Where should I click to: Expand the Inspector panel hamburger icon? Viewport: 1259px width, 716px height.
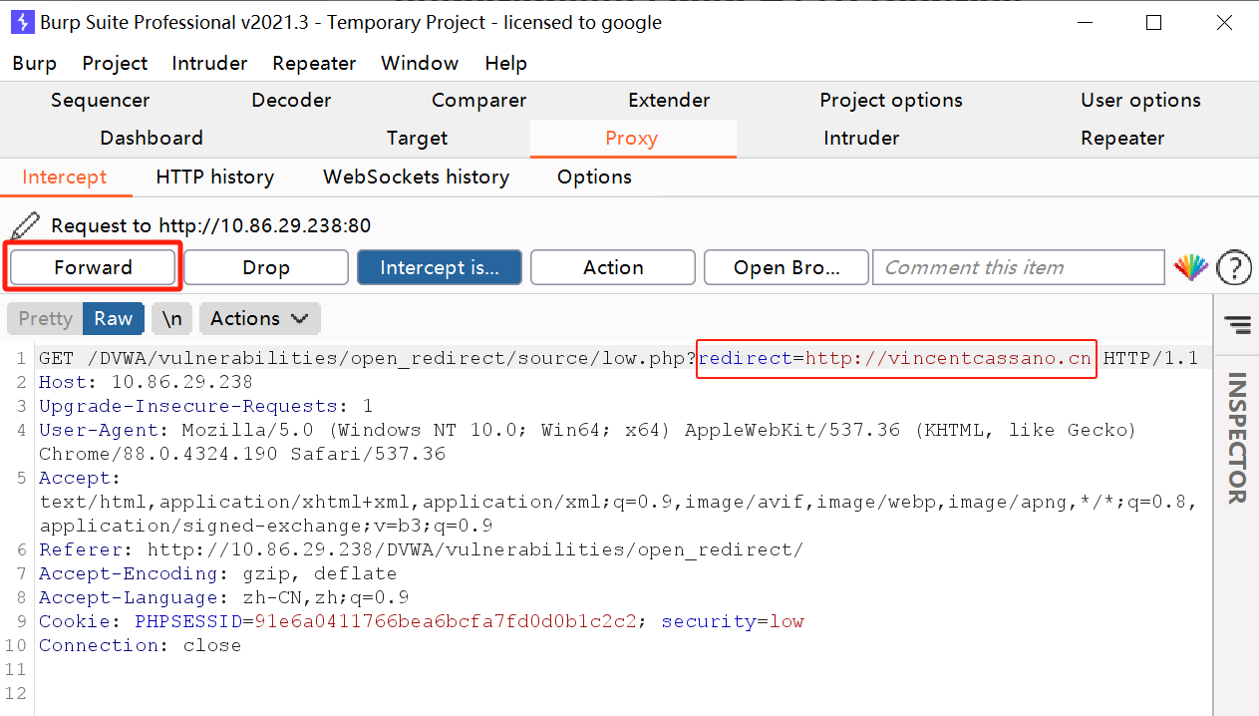[1237, 323]
